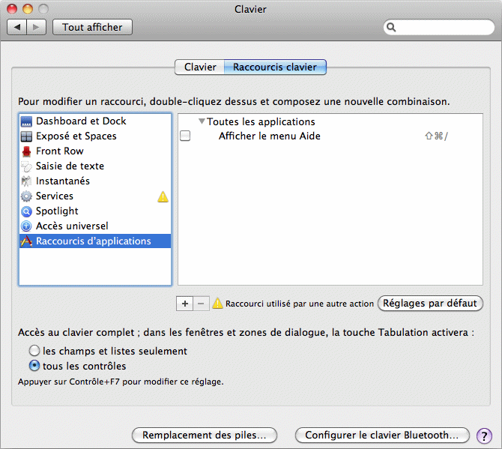Screen dimensions: 502x449
Task: Click the Front Row red chair icon
Action: point(26,151)
